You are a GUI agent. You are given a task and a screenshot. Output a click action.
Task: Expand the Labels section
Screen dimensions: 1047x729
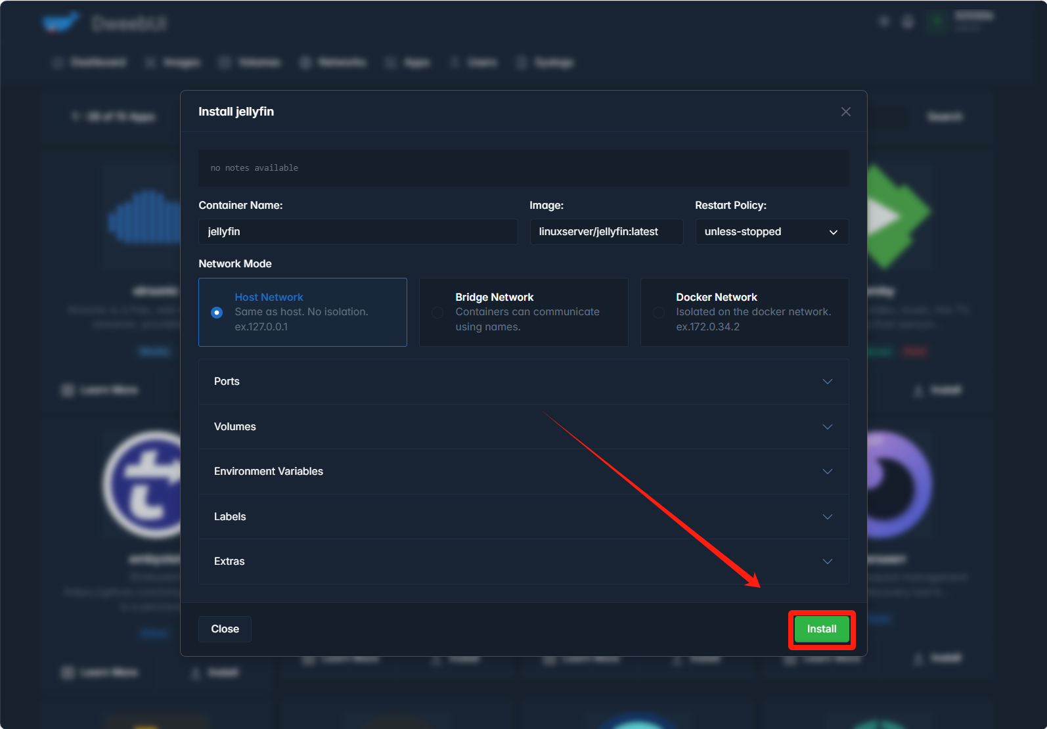tap(523, 517)
